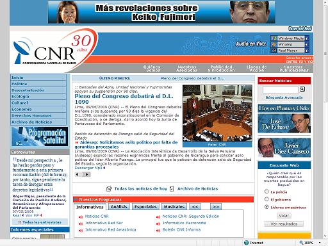Click the Votar poll button
The width and height of the screenshot is (328, 246).
(x=284, y=216)
